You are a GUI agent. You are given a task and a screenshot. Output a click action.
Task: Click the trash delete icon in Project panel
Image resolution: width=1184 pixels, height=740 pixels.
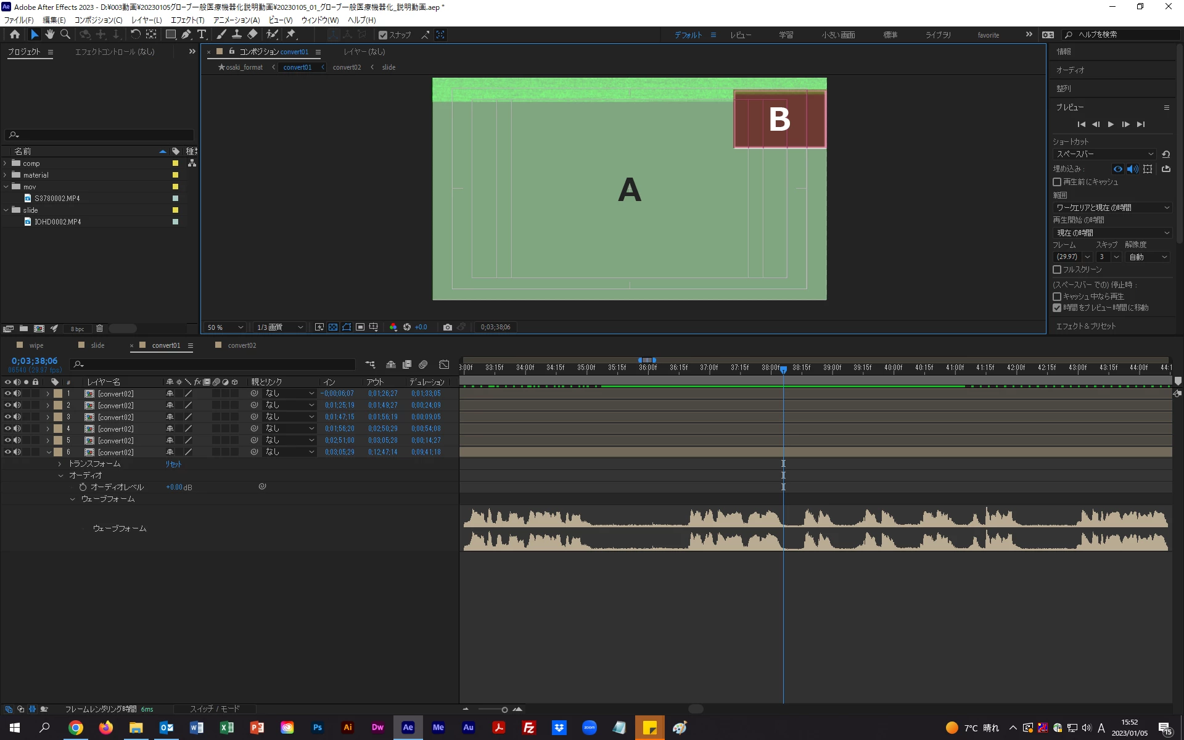(99, 329)
